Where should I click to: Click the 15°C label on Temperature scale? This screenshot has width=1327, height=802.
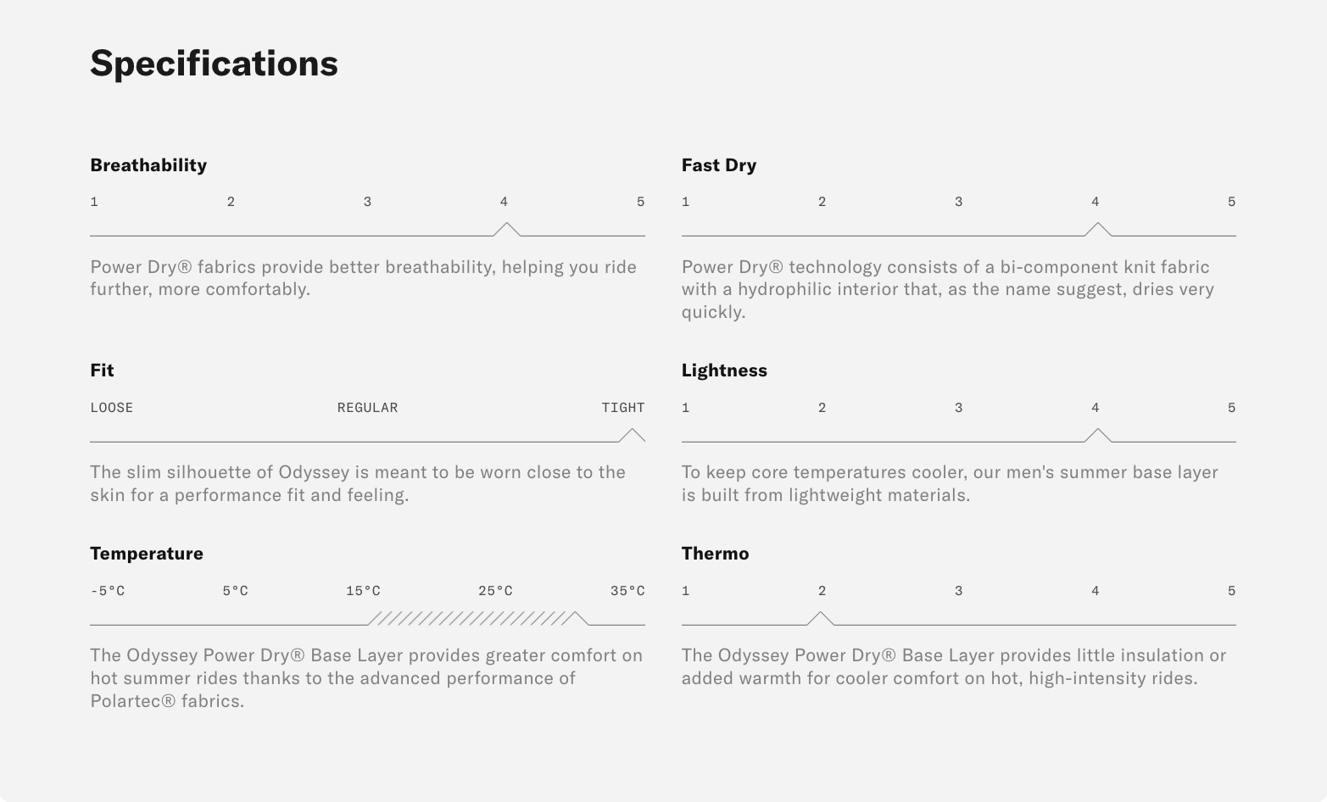click(363, 591)
